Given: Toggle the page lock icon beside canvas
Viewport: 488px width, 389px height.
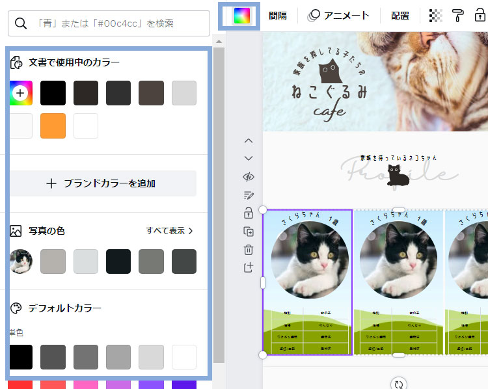Looking at the screenshot, I should pos(249,213).
